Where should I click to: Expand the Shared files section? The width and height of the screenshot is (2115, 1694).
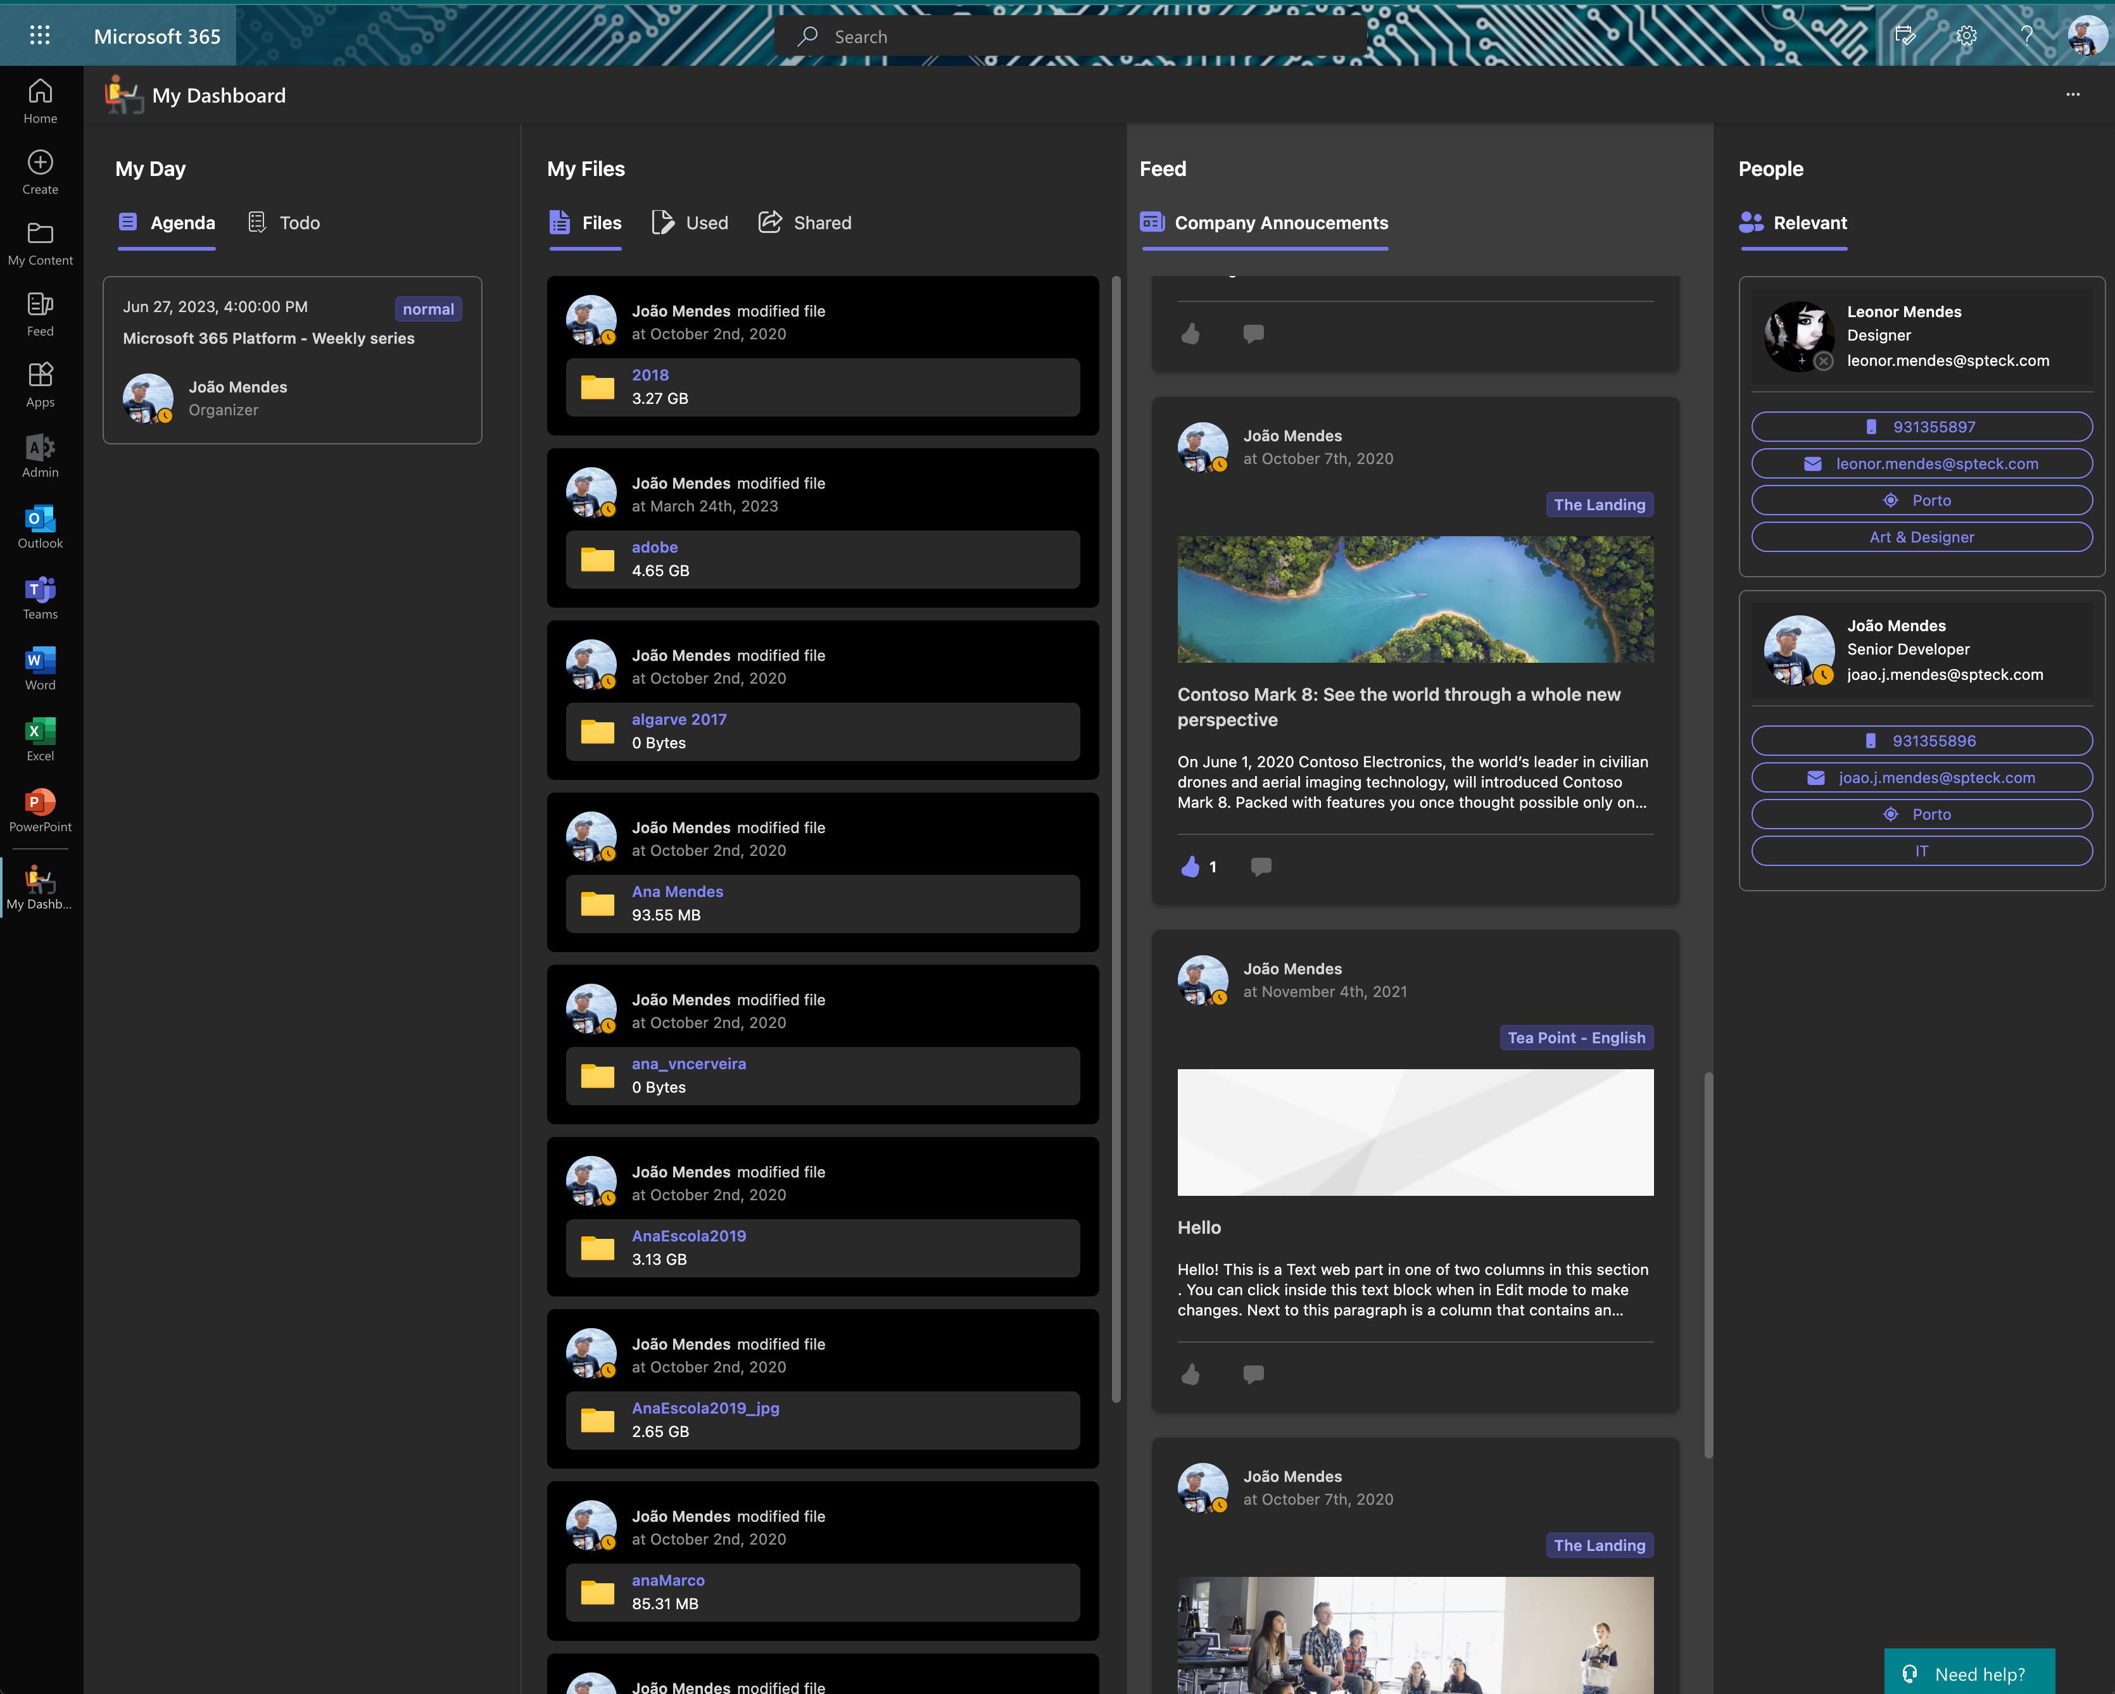click(x=823, y=222)
